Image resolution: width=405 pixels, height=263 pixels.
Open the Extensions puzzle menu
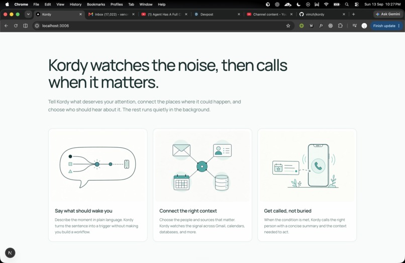pyautogui.click(x=340, y=26)
